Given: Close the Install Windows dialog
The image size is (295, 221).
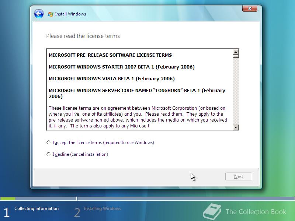Looking at the screenshot, I should click(x=250, y=8).
